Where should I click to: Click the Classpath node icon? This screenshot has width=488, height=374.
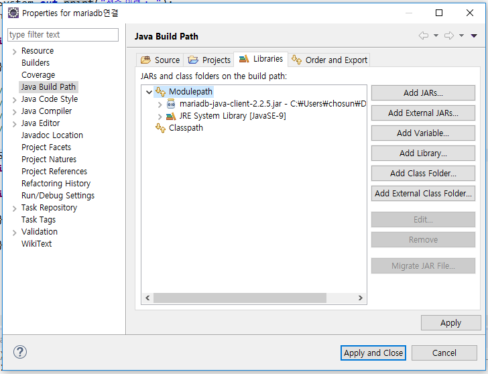tap(160, 128)
